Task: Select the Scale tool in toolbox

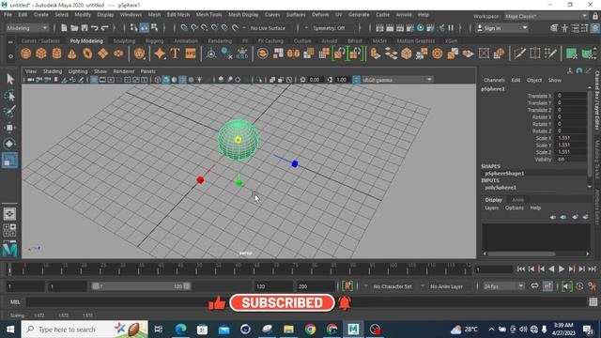Action: (9, 161)
